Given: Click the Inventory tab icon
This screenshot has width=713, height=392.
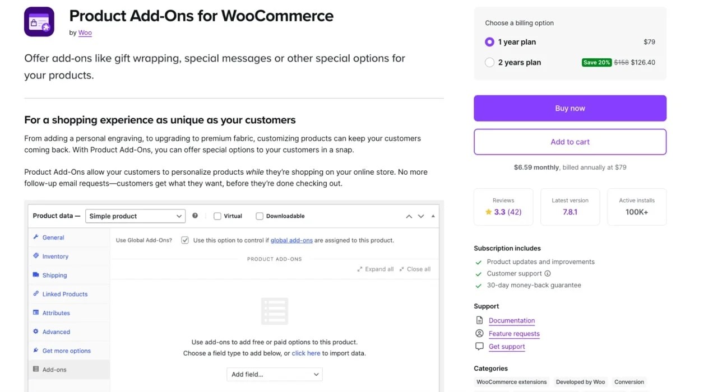Looking at the screenshot, I should pos(36,256).
